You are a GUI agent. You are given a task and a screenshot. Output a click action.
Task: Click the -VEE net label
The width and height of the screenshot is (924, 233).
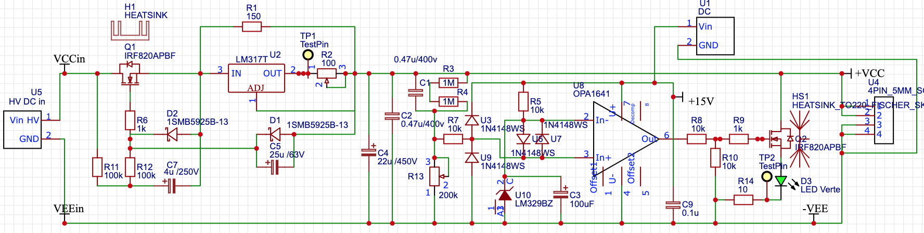pyautogui.click(x=815, y=209)
